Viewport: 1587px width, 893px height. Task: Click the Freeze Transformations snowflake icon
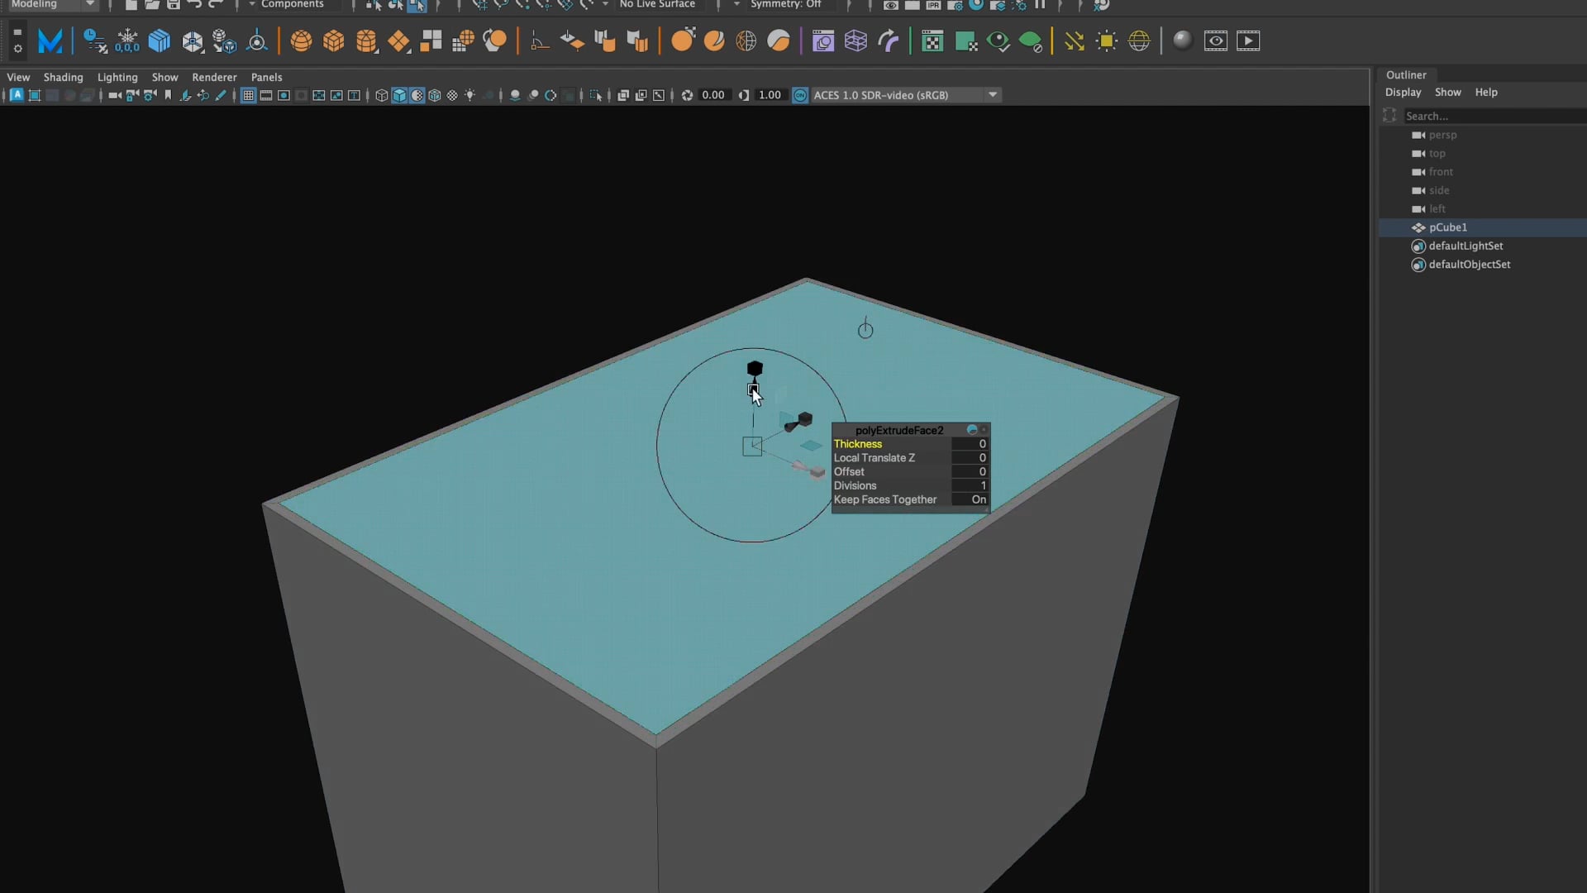click(x=127, y=41)
